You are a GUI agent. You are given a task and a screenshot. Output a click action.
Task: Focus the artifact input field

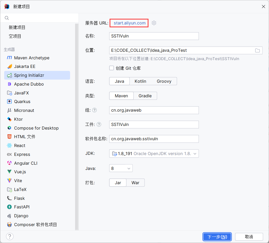pyautogui.click(x=154, y=124)
